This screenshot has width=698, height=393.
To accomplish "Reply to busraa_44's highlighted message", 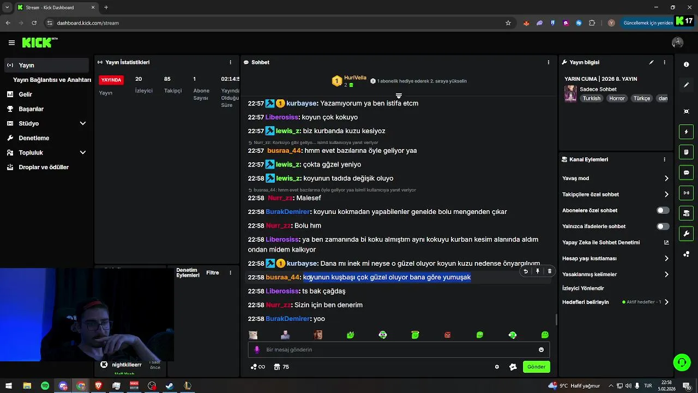I will (526, 271).
